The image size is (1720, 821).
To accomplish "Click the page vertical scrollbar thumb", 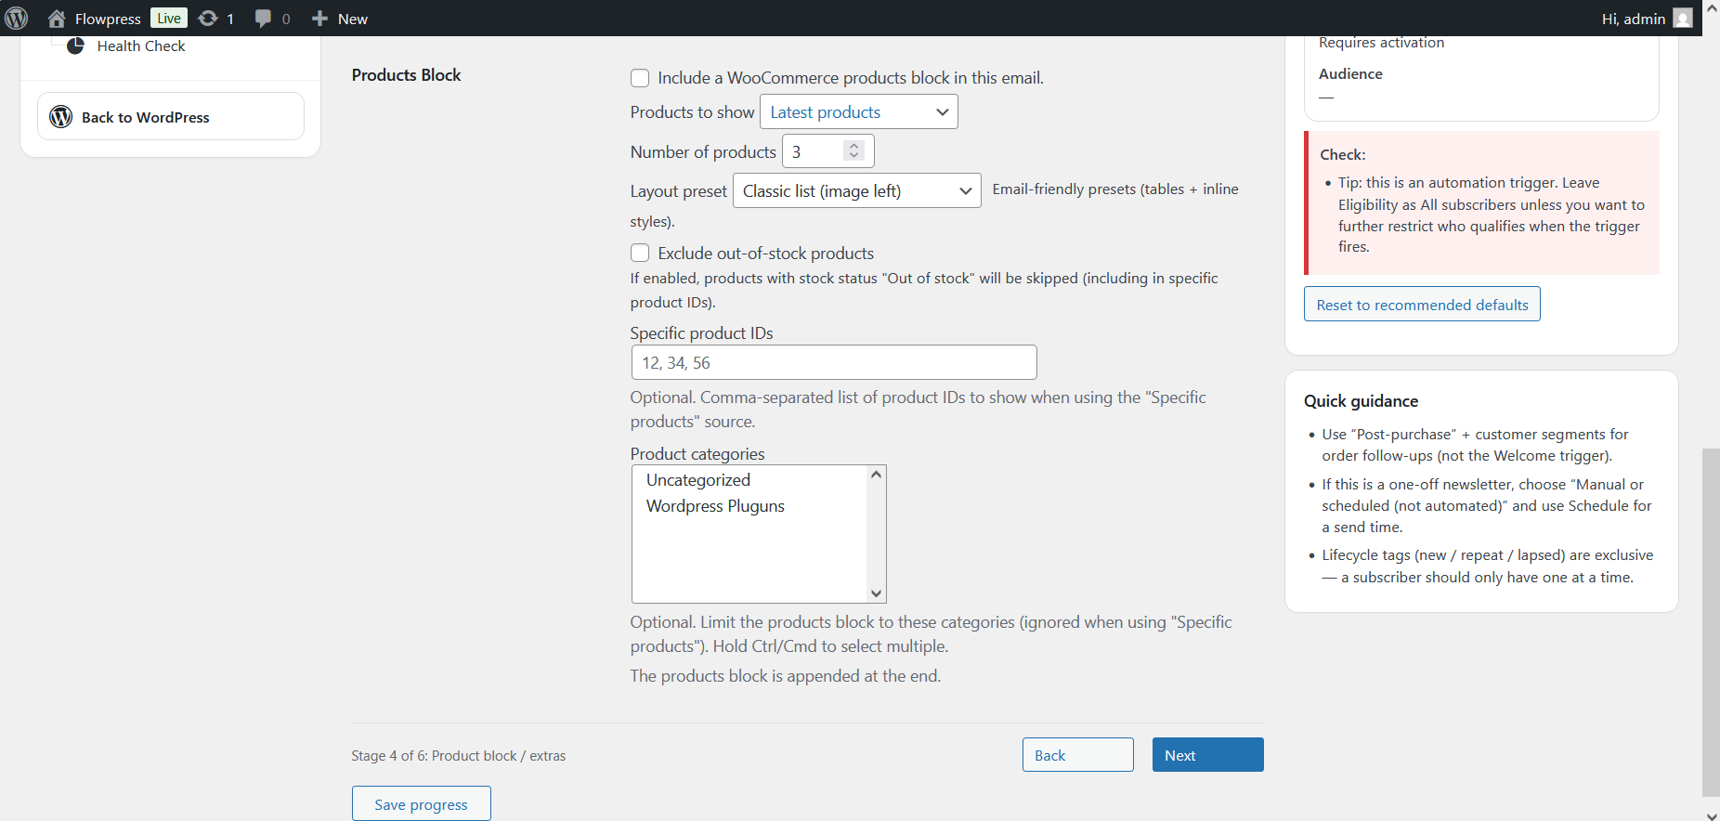I will [1711, 622].
